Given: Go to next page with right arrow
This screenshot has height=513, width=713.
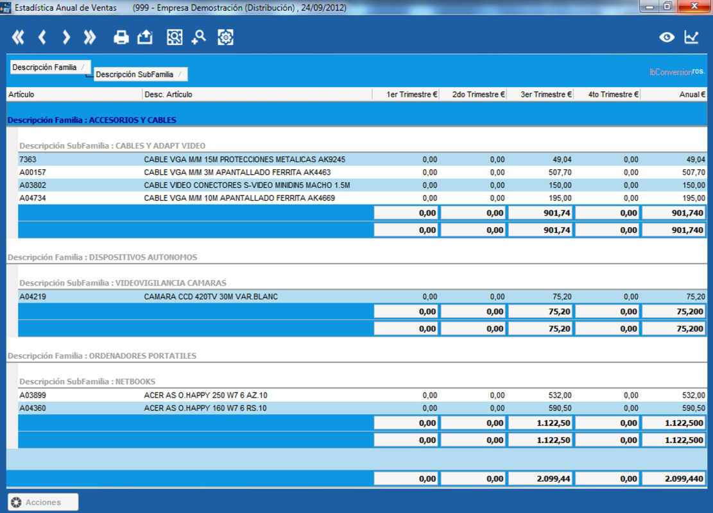Looking at the screenshot, I should [66, 37].
